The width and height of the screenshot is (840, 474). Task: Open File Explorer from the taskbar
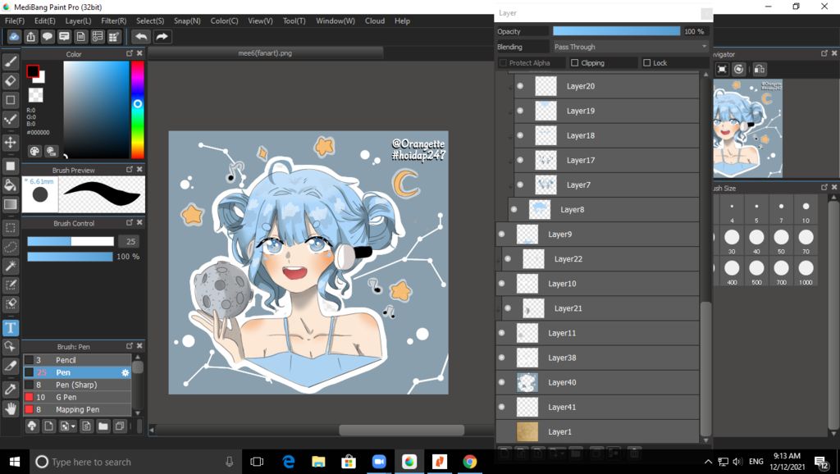(x=319, y=462)
